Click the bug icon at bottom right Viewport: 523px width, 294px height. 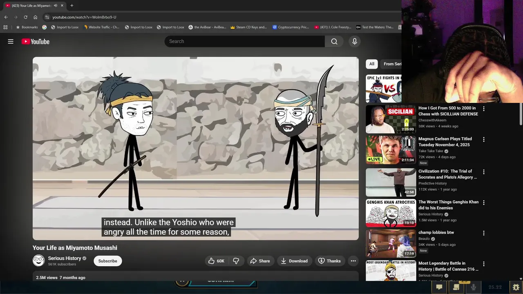[516, 287]
